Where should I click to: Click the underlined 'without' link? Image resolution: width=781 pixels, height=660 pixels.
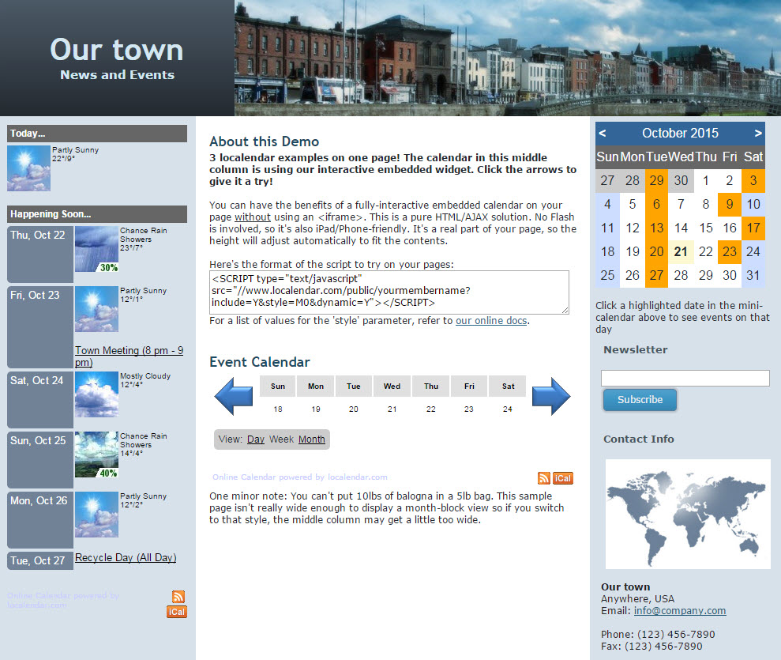253,217
